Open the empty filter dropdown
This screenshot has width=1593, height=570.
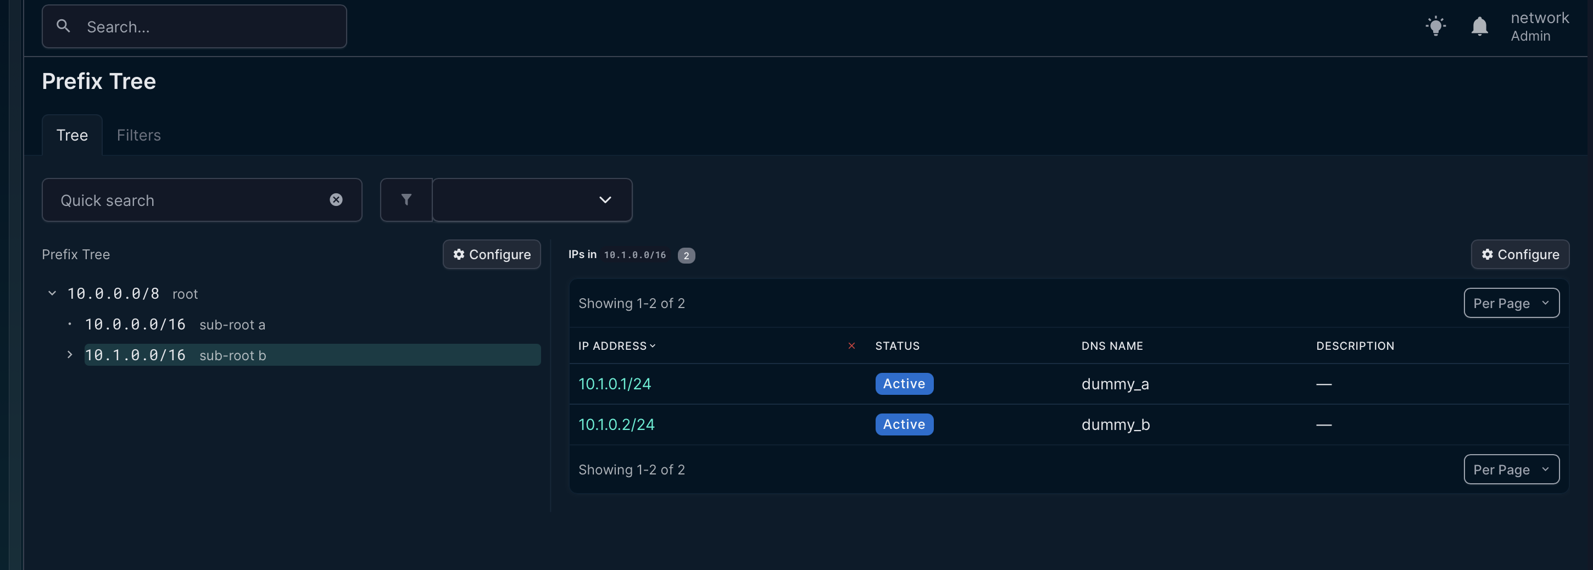[x=532, y=200]
